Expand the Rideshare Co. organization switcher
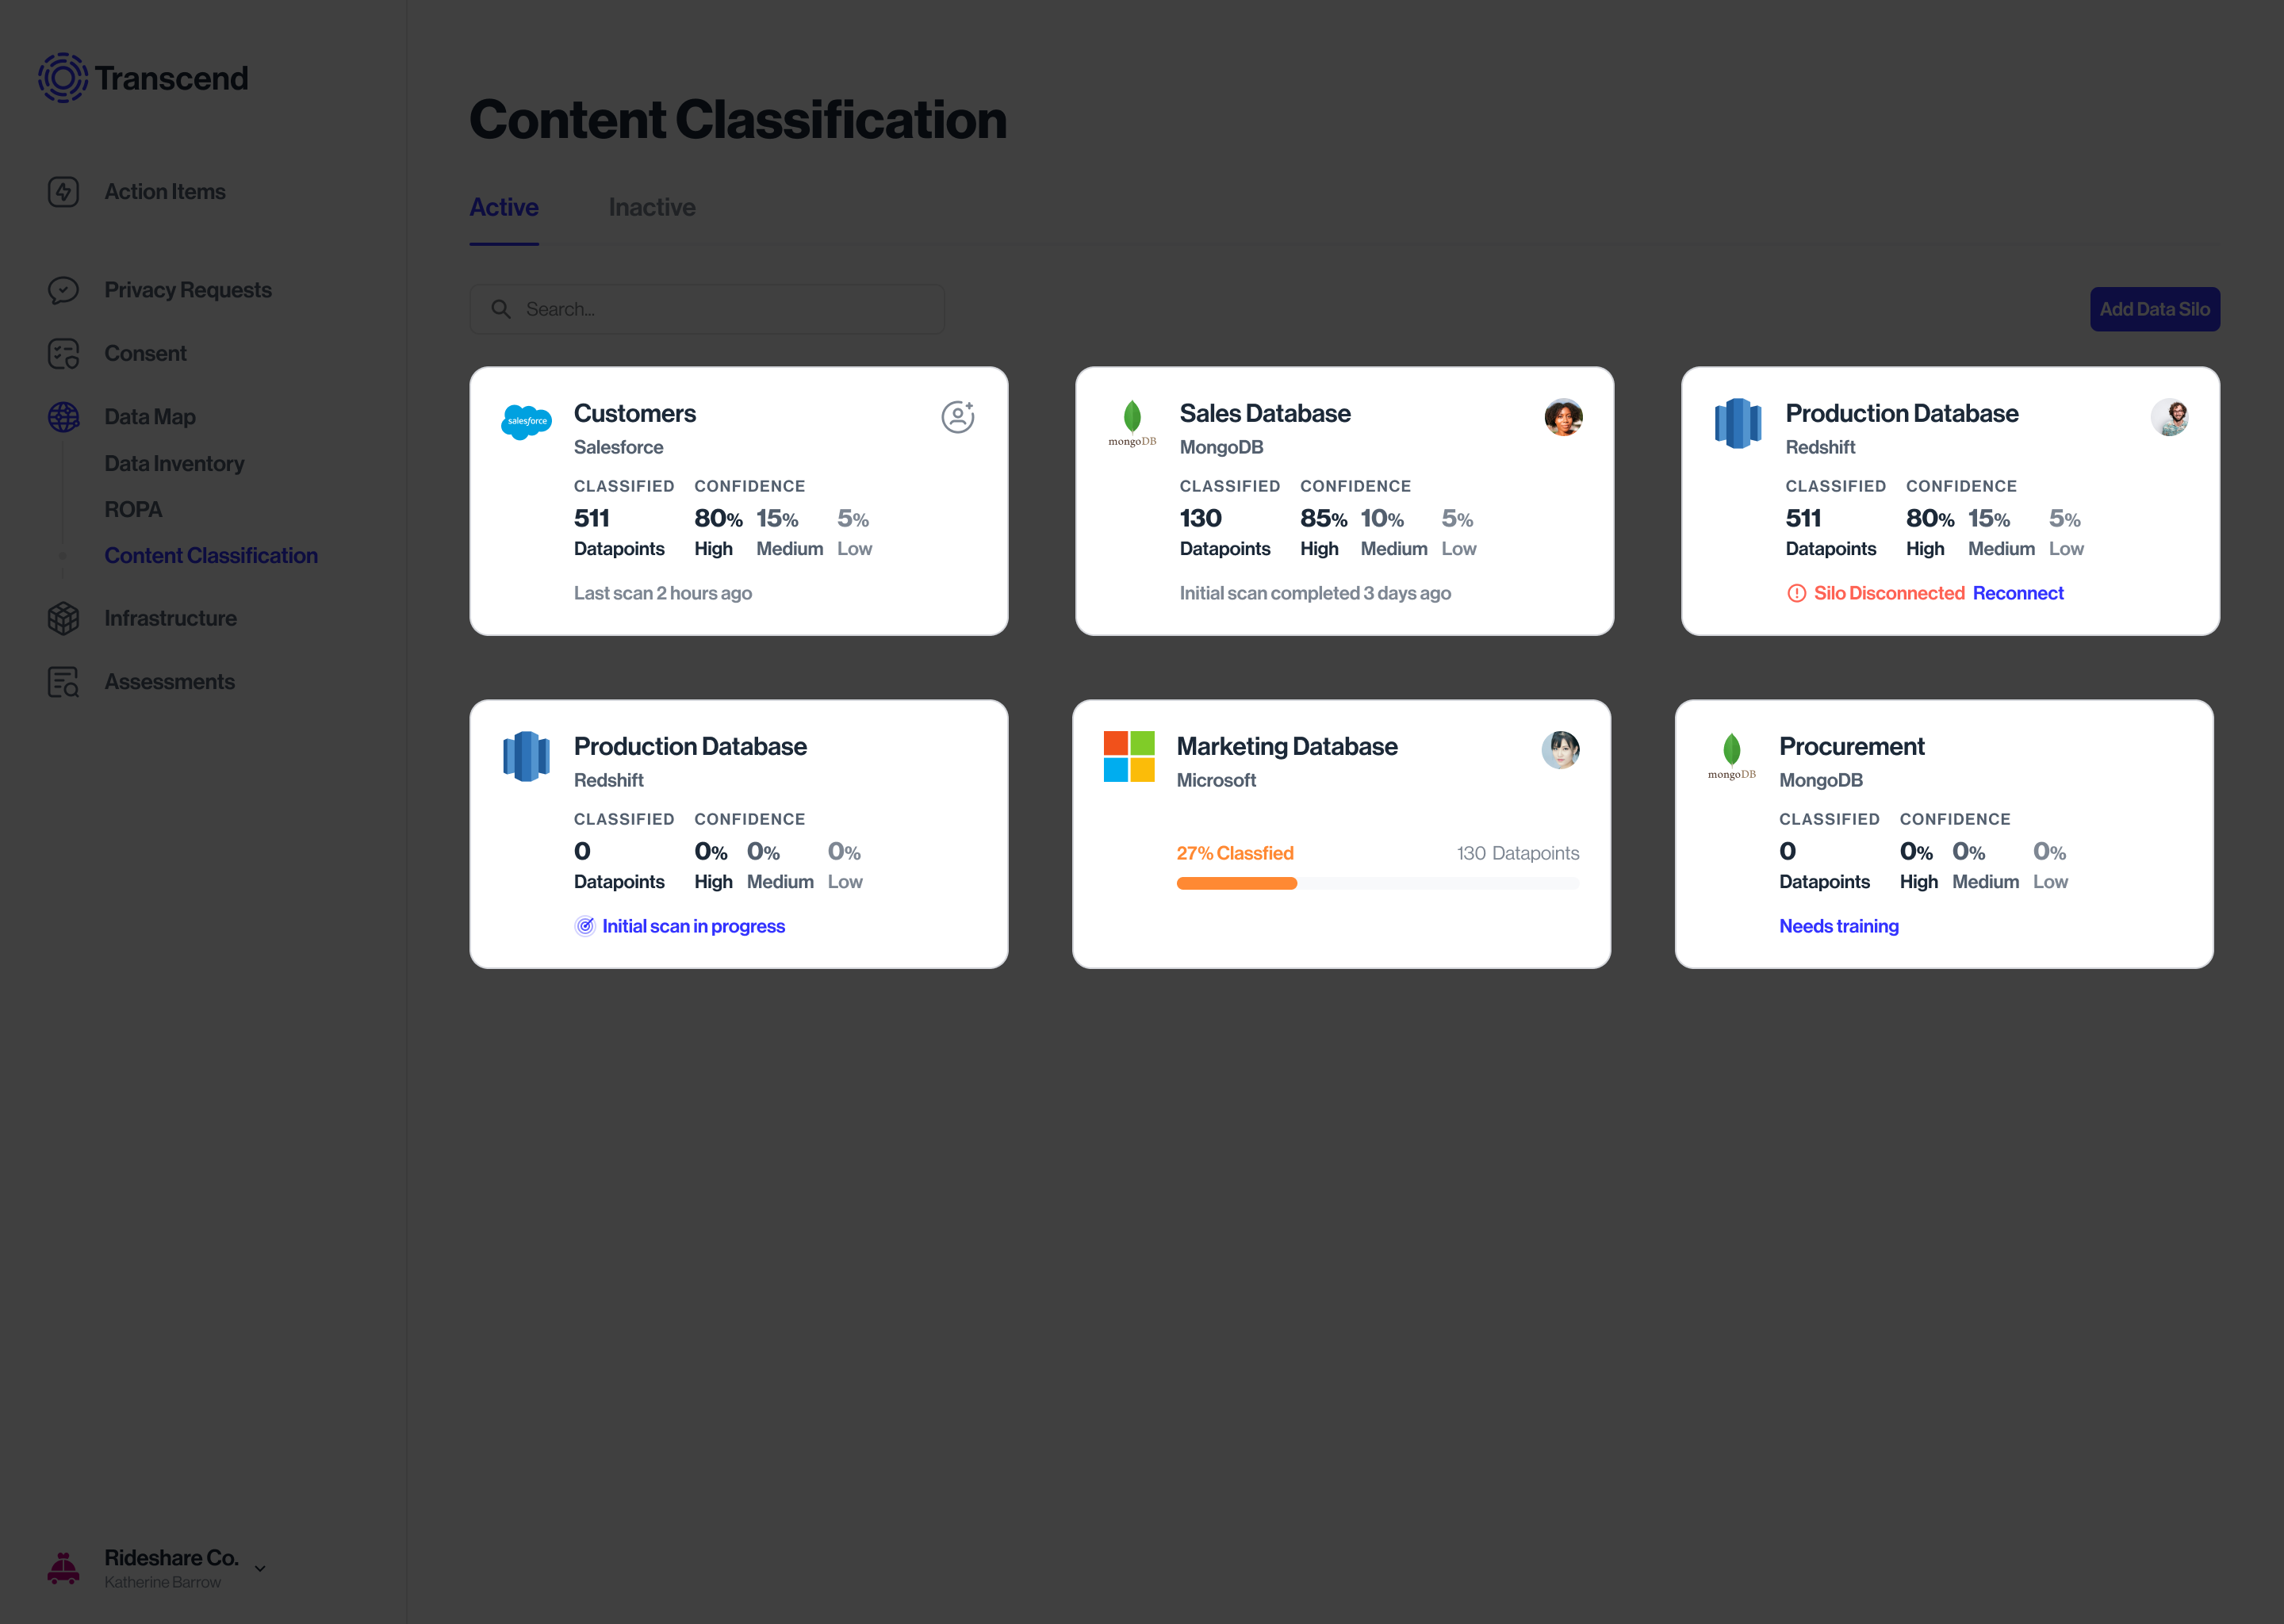The image size is (2284, 1624). pyautogui.click(x=260, y=1568)
